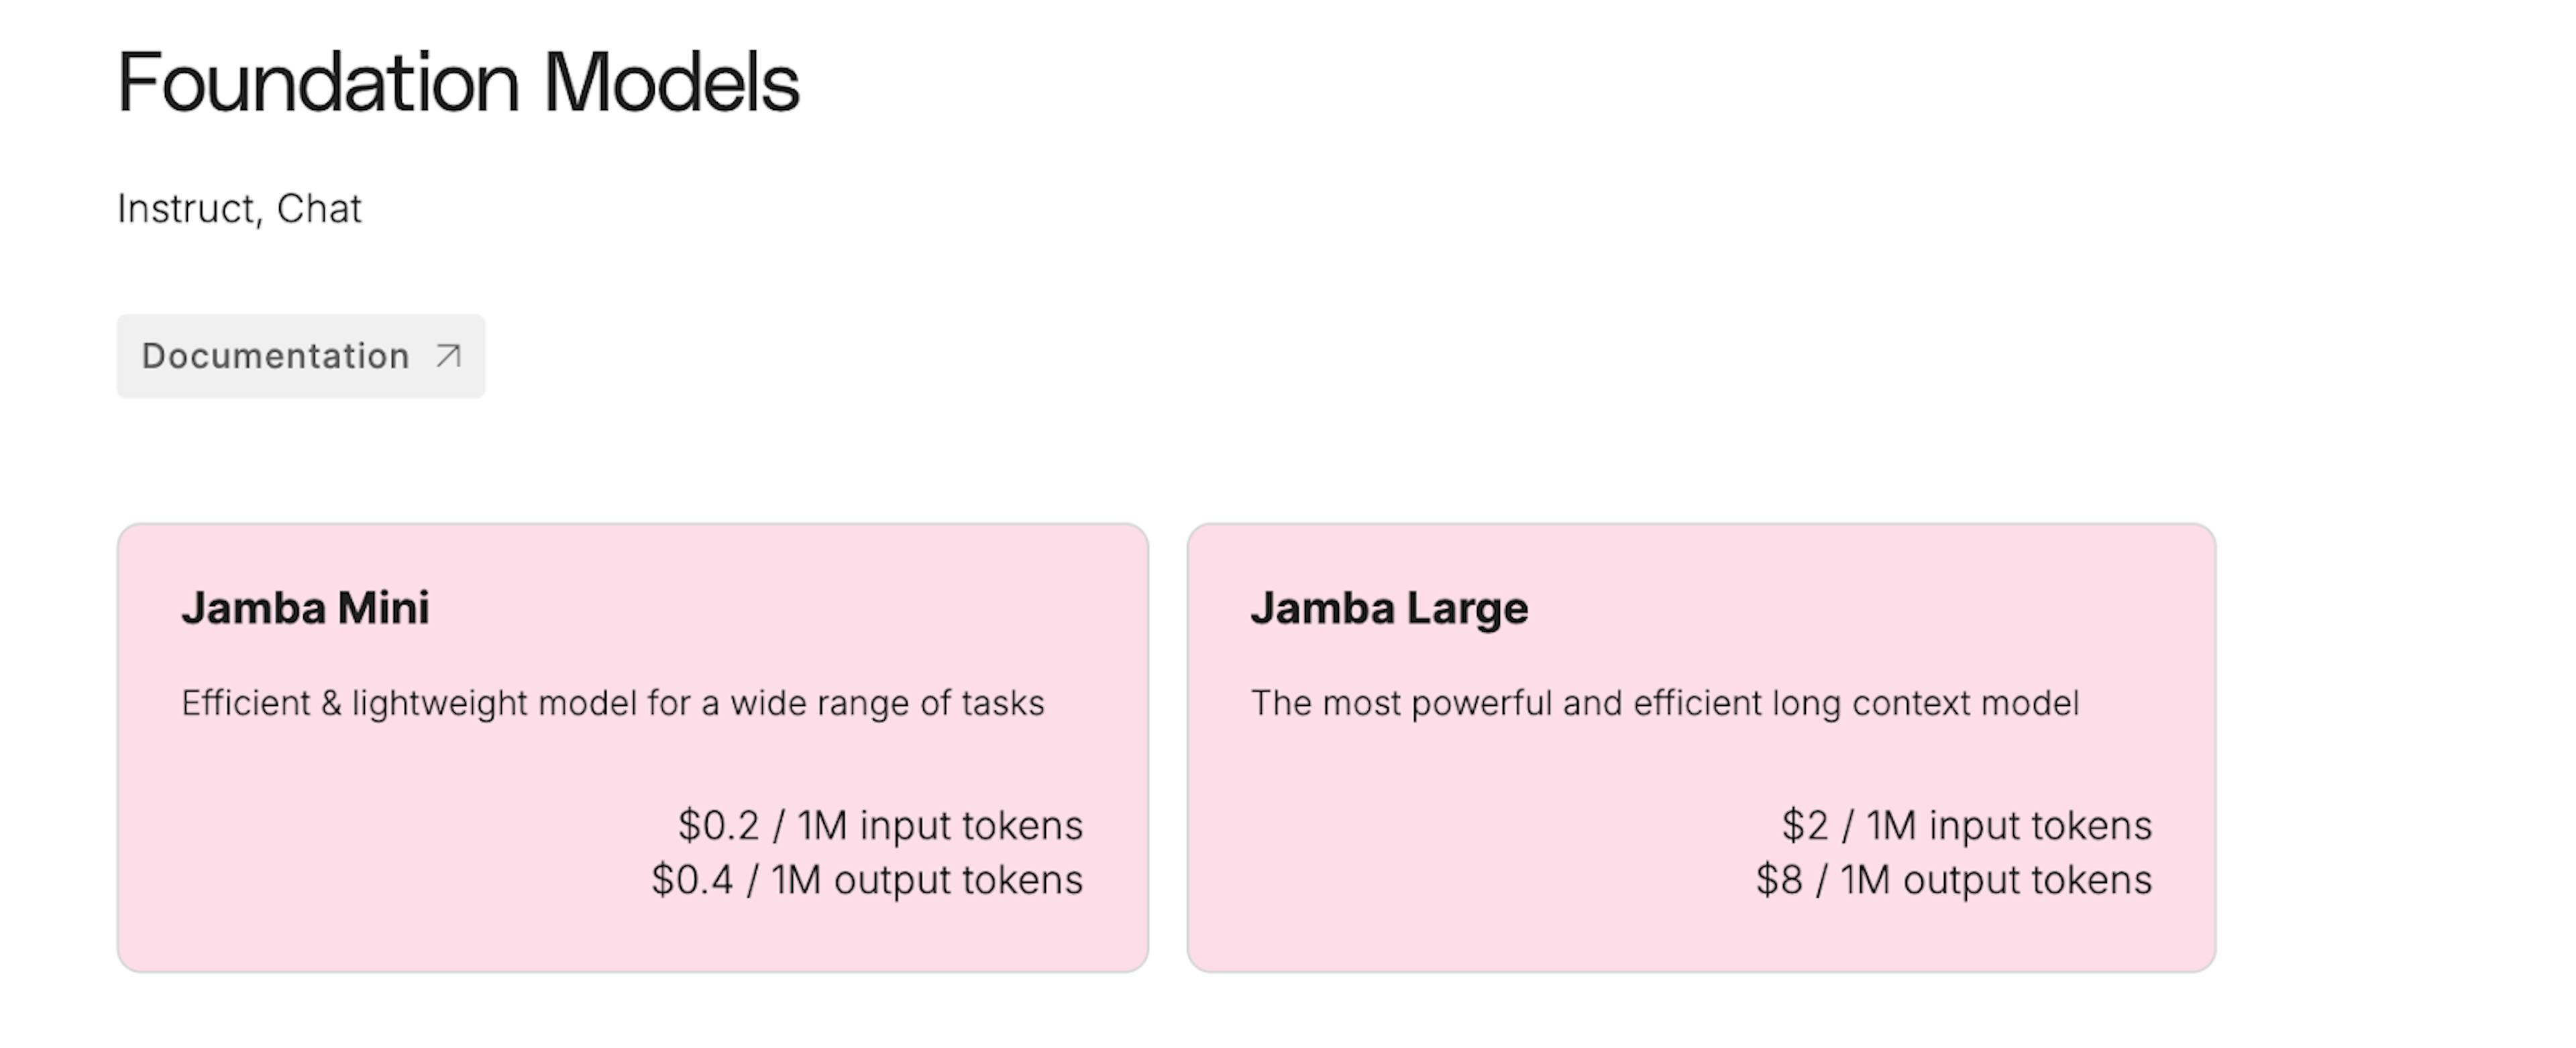
Task: Select the Jamba Large pricing card
Action: [x=1702, y=747]
